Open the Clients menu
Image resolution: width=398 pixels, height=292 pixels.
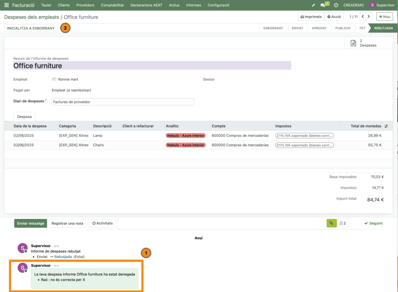tap(64, 5)
